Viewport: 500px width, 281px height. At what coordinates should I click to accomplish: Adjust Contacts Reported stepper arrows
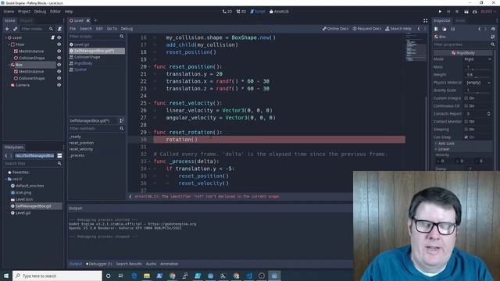coord(489,114)
